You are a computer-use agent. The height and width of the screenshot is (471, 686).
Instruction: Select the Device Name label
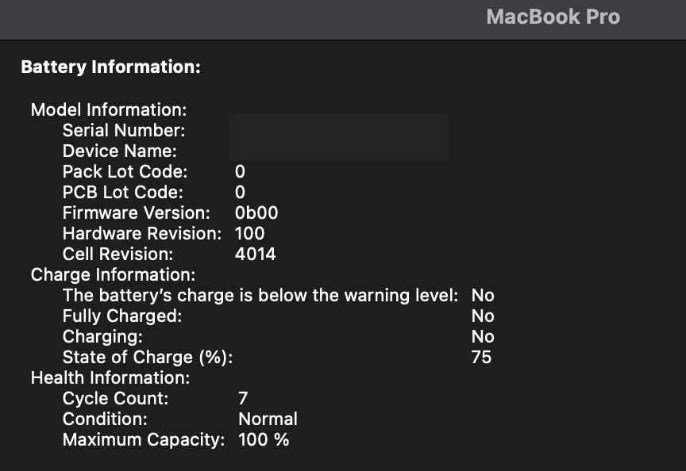click(120, 151)
